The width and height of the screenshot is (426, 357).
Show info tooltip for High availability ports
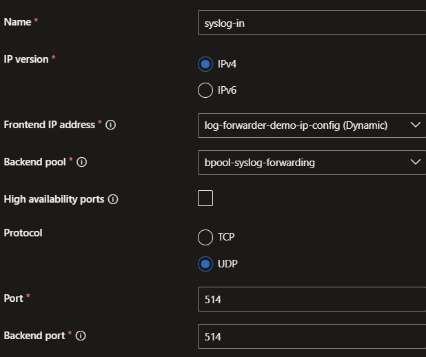click(x=114, y=199)
